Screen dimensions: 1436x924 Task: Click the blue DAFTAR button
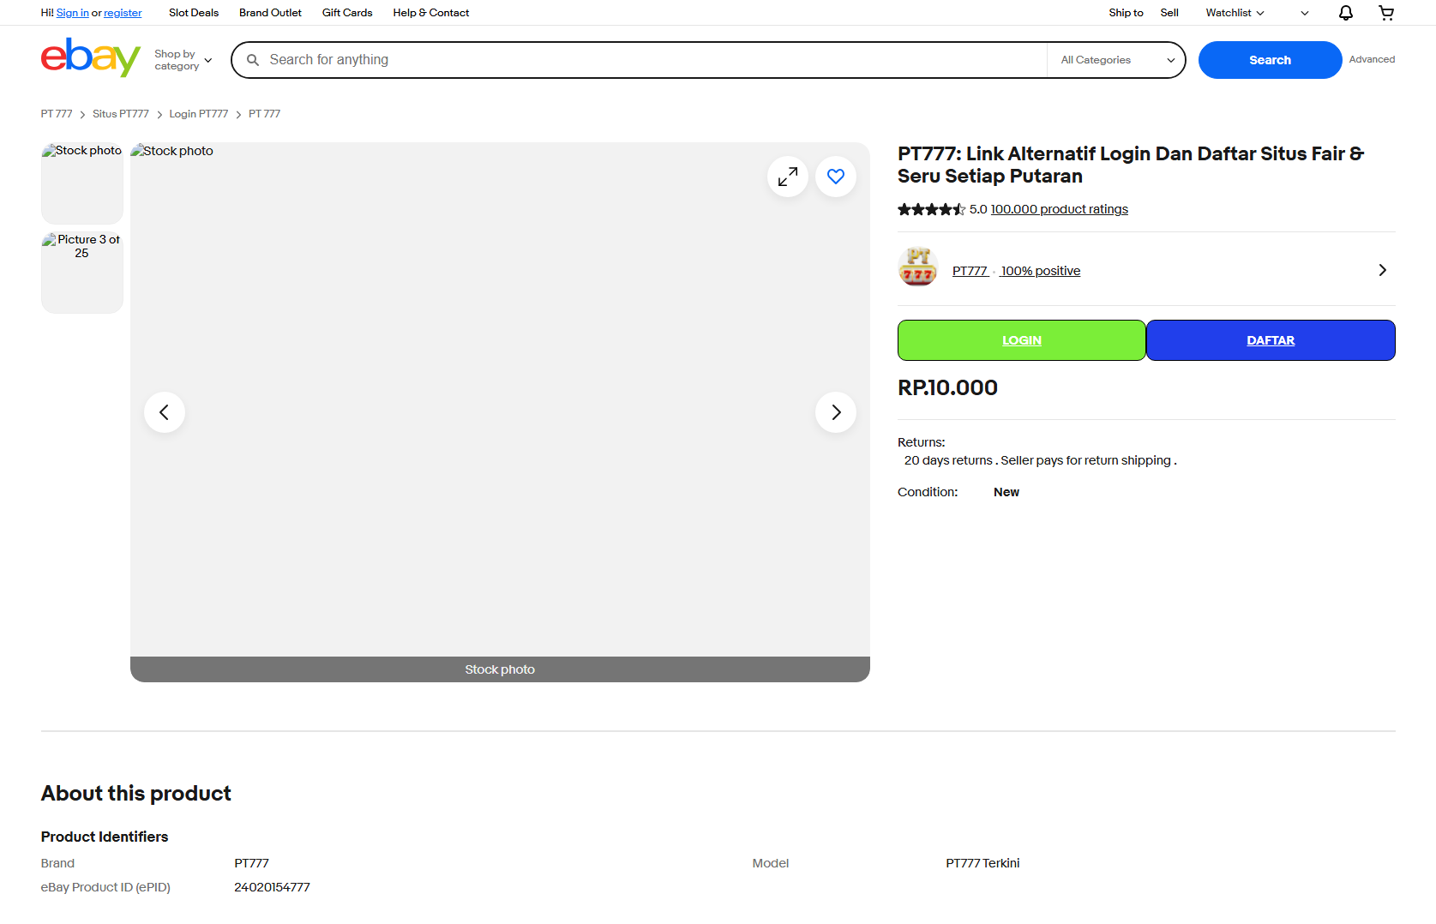point(1271,340)
